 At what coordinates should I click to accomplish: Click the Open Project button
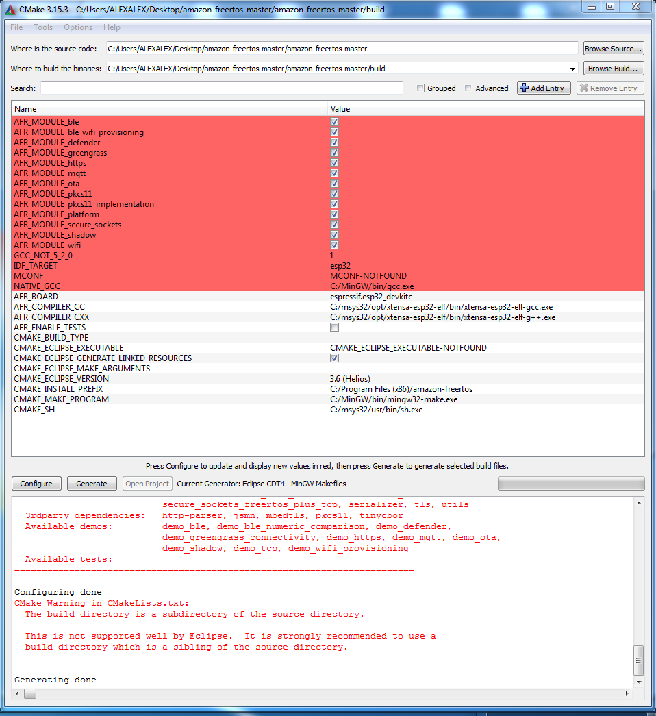click(147, 484)
